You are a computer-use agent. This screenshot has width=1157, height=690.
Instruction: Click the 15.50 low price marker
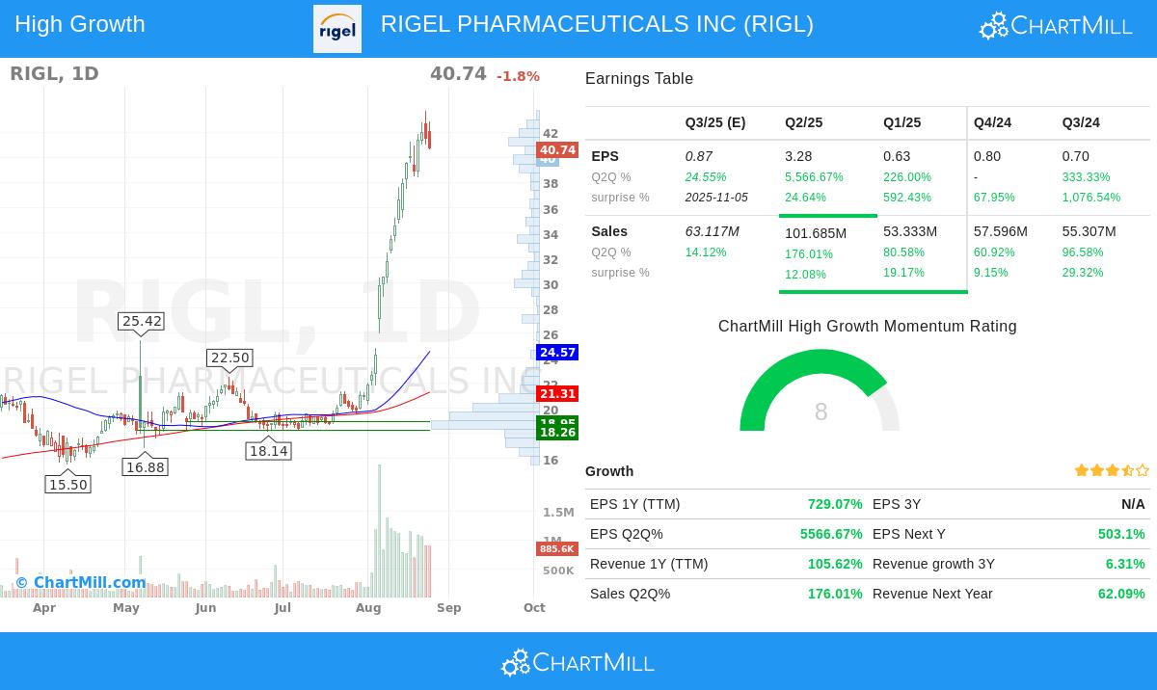tap(67, 484)
